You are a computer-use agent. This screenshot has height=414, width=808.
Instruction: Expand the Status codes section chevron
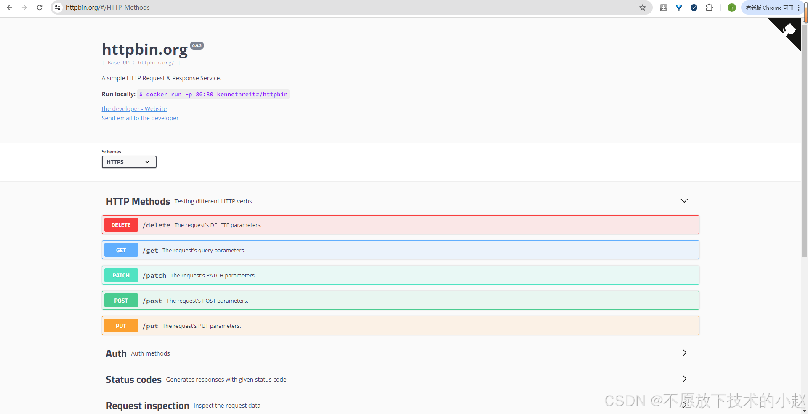point(684,379)
